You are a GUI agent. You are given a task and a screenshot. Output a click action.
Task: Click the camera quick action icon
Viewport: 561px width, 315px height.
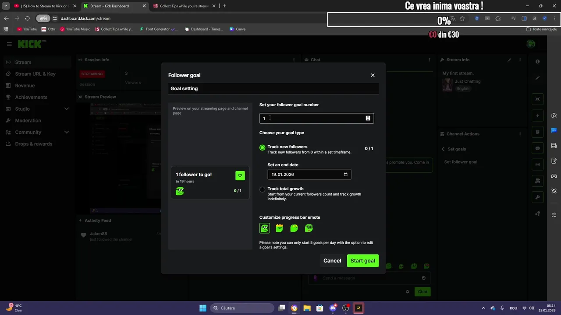tap(538, 181)
